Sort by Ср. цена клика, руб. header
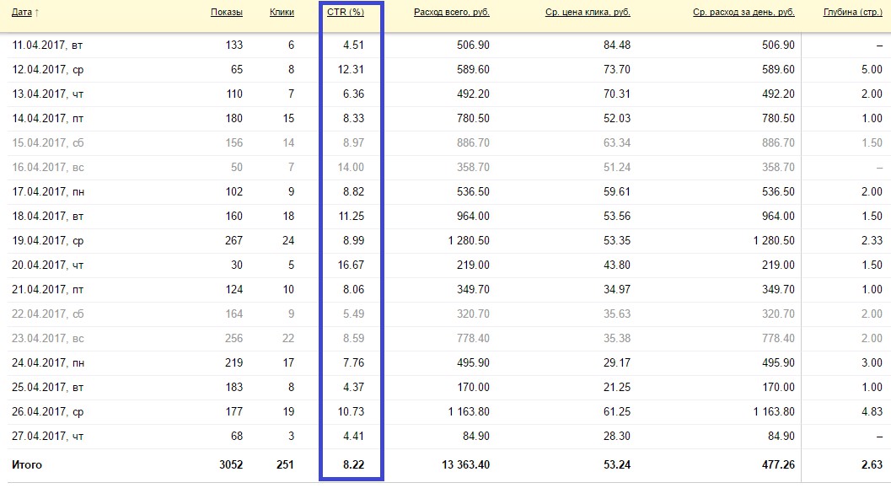Screen dimensions: 891x488 click(x=588, y=13)
